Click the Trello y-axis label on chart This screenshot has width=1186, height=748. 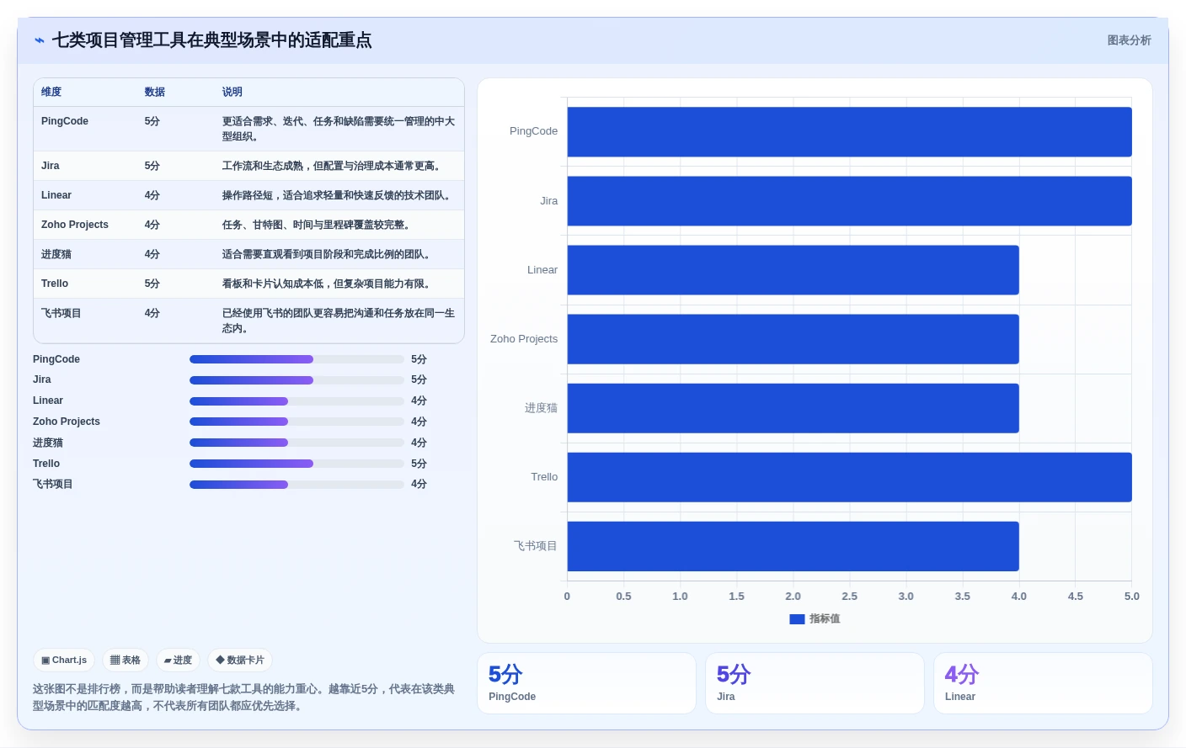pyautogui.click(x=544, y=477)
